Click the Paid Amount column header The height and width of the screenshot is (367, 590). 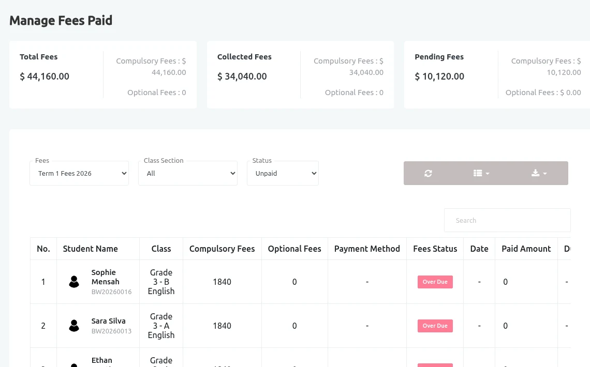526,249
